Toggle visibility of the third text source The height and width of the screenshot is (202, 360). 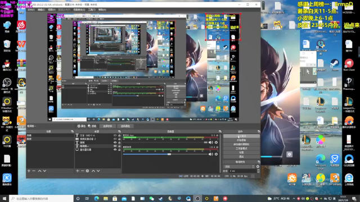115,143
